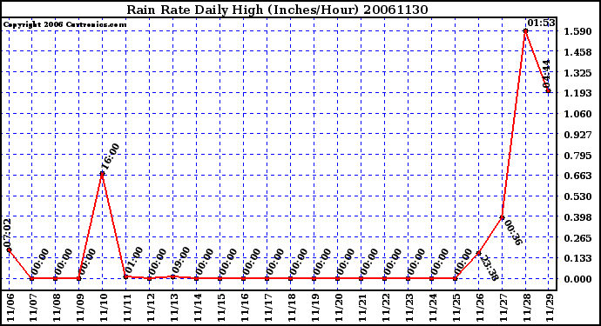601x326 pixels.
Task: Click the 11/26 data point marker
Action: 478,253
